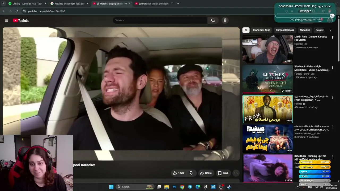Screen dimensions: 340x191
Task: Show more filter chips with right chevron
Action: click(x=330, y=30)
